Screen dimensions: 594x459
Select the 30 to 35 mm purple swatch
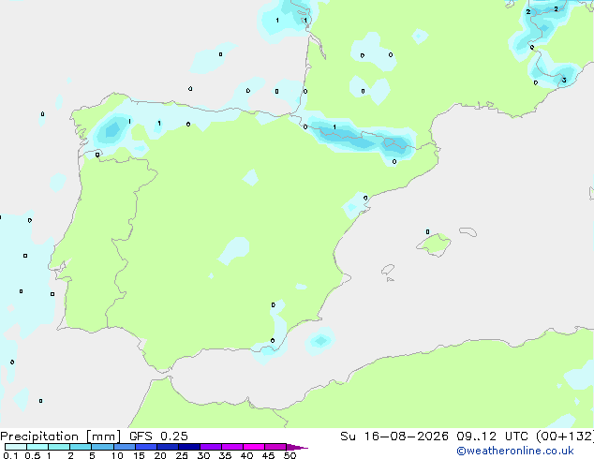(211, 447)
